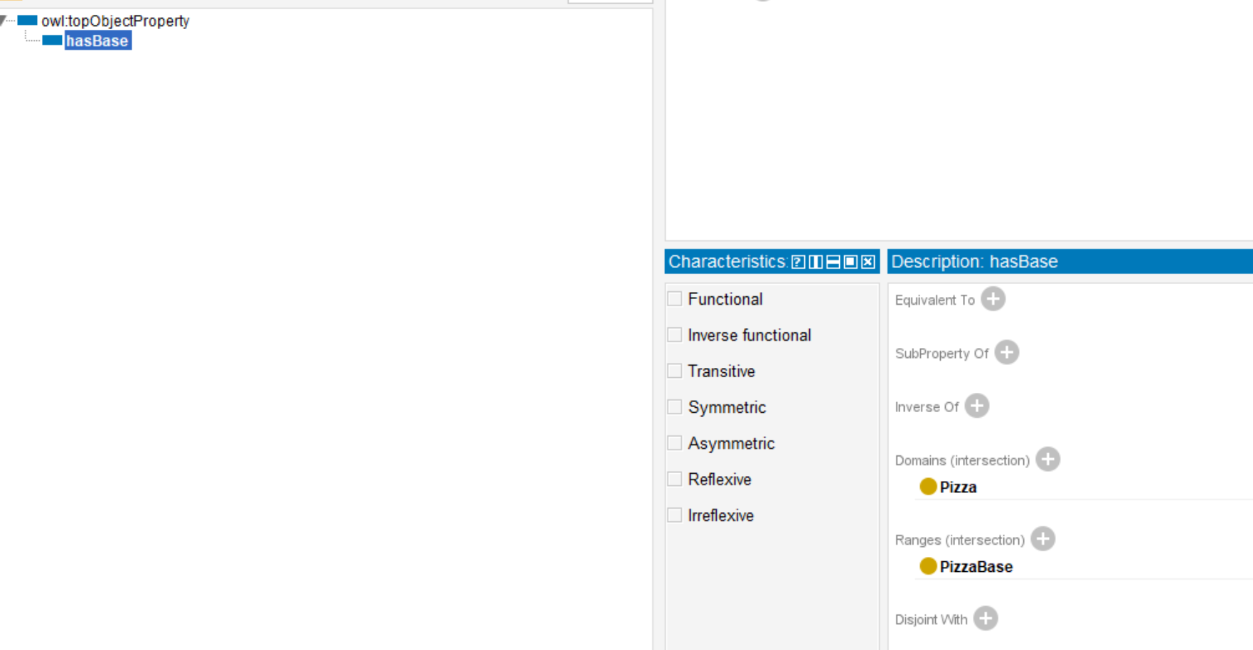Image resolution: width=1253 pixels, height=650 pixels.
Task: Click the yellow circle beside Pizza
Action: (928, 487)
